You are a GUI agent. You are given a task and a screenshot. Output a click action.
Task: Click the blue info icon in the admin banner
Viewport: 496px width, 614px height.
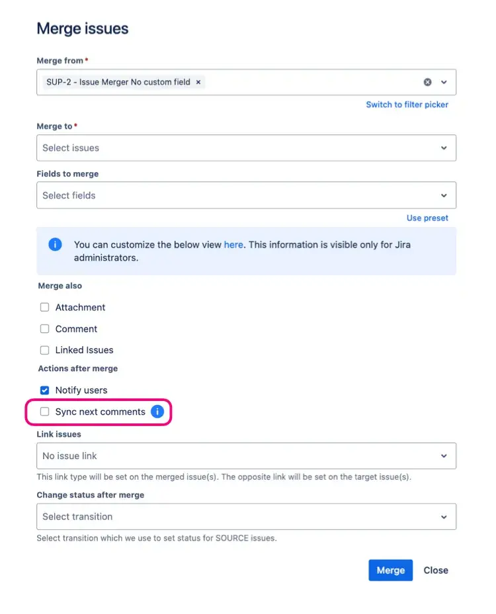click(56, 245)
